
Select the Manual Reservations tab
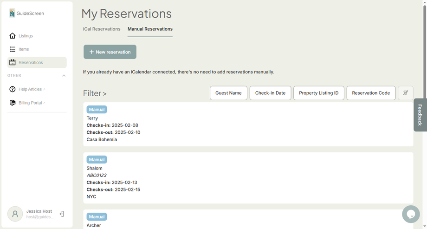[x=150, y=29]
